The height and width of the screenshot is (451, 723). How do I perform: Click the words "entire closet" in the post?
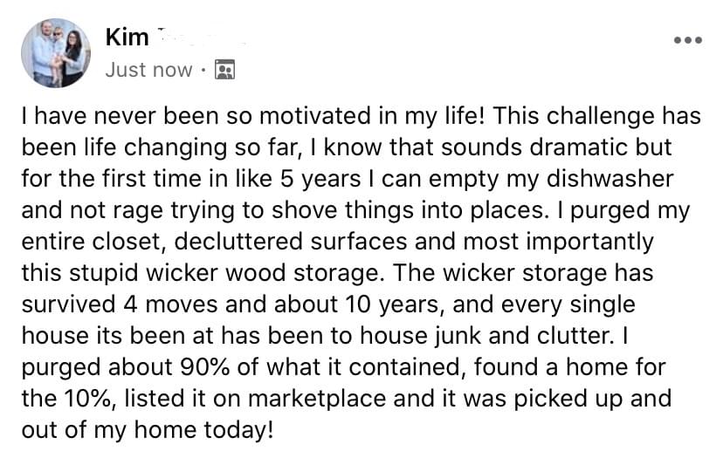[x=90, y=242]
